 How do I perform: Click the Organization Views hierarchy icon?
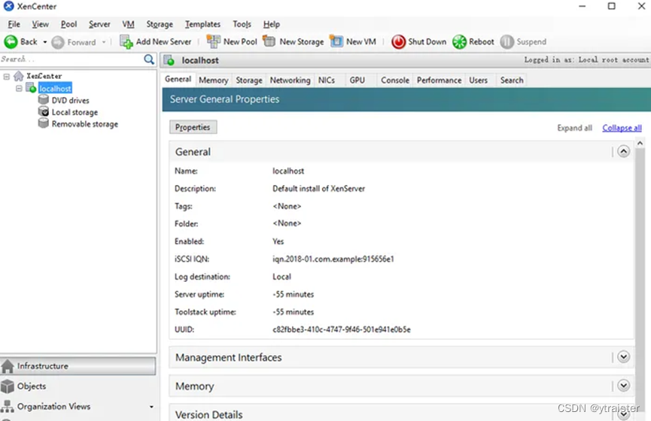[8, 407]
